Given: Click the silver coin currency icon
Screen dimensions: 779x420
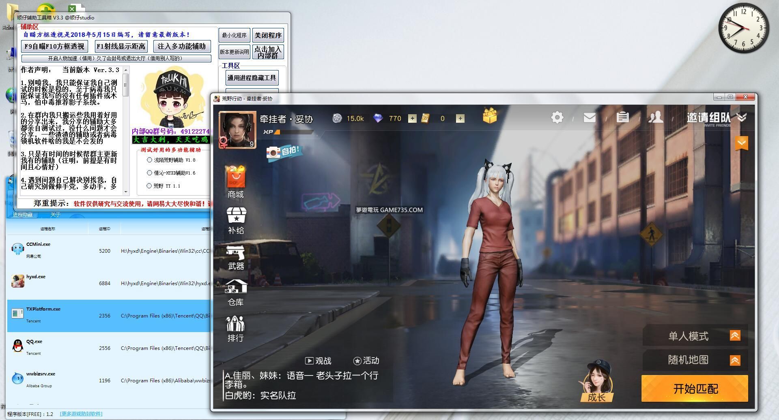Looking at the screenshot, I should [337, 118].
